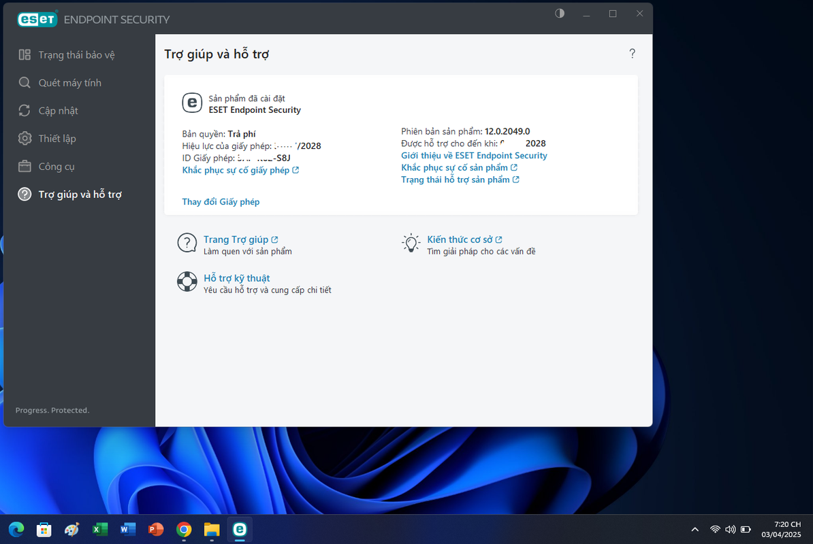This screenshot has height=544, width=813.
Task: Open File Explorer from taskbar
Action: [x=212, y=530]
